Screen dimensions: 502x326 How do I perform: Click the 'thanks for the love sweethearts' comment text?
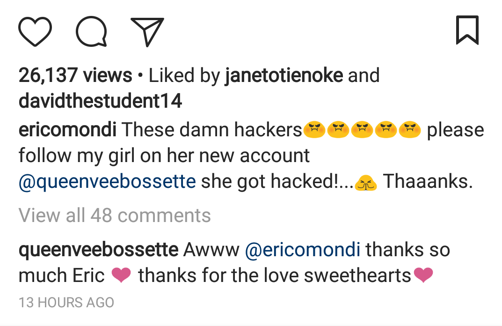[274, 275]
